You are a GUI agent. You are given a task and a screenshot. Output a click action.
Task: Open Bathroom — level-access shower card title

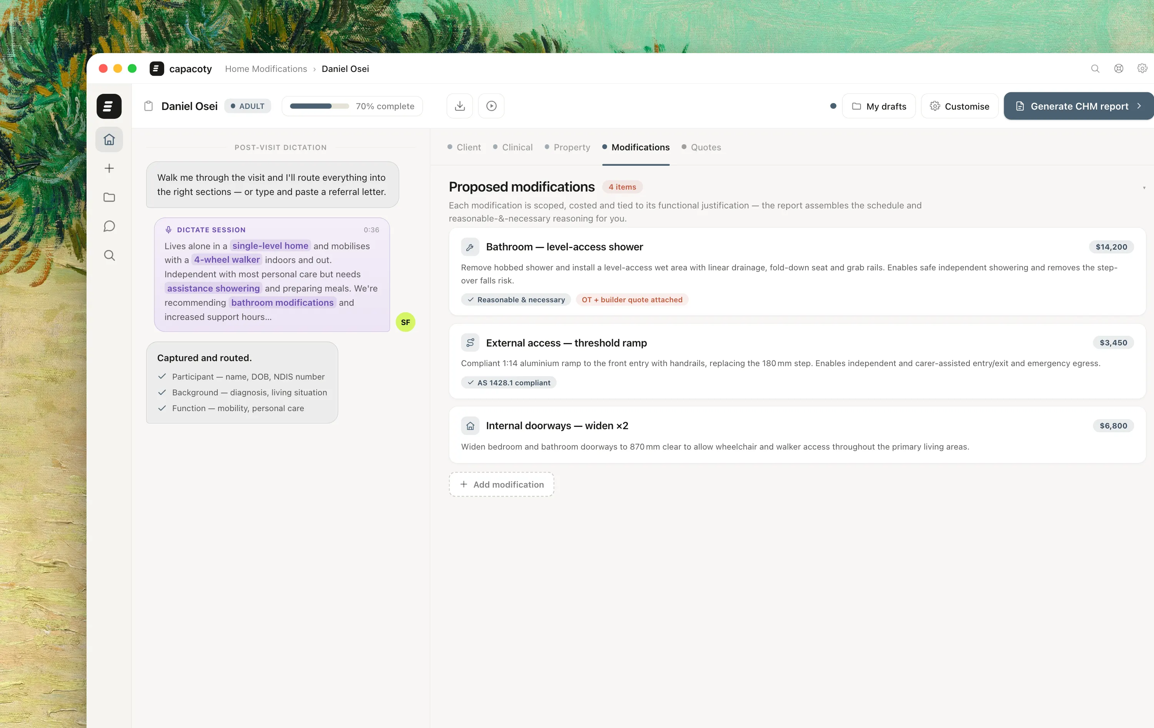(565, 247)
